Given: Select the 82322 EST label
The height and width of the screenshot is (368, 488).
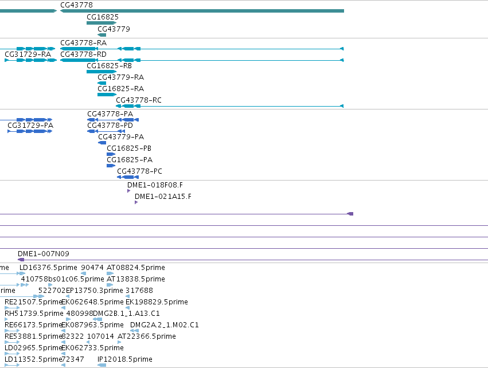Looking at the screenshot, I should 73,336.
